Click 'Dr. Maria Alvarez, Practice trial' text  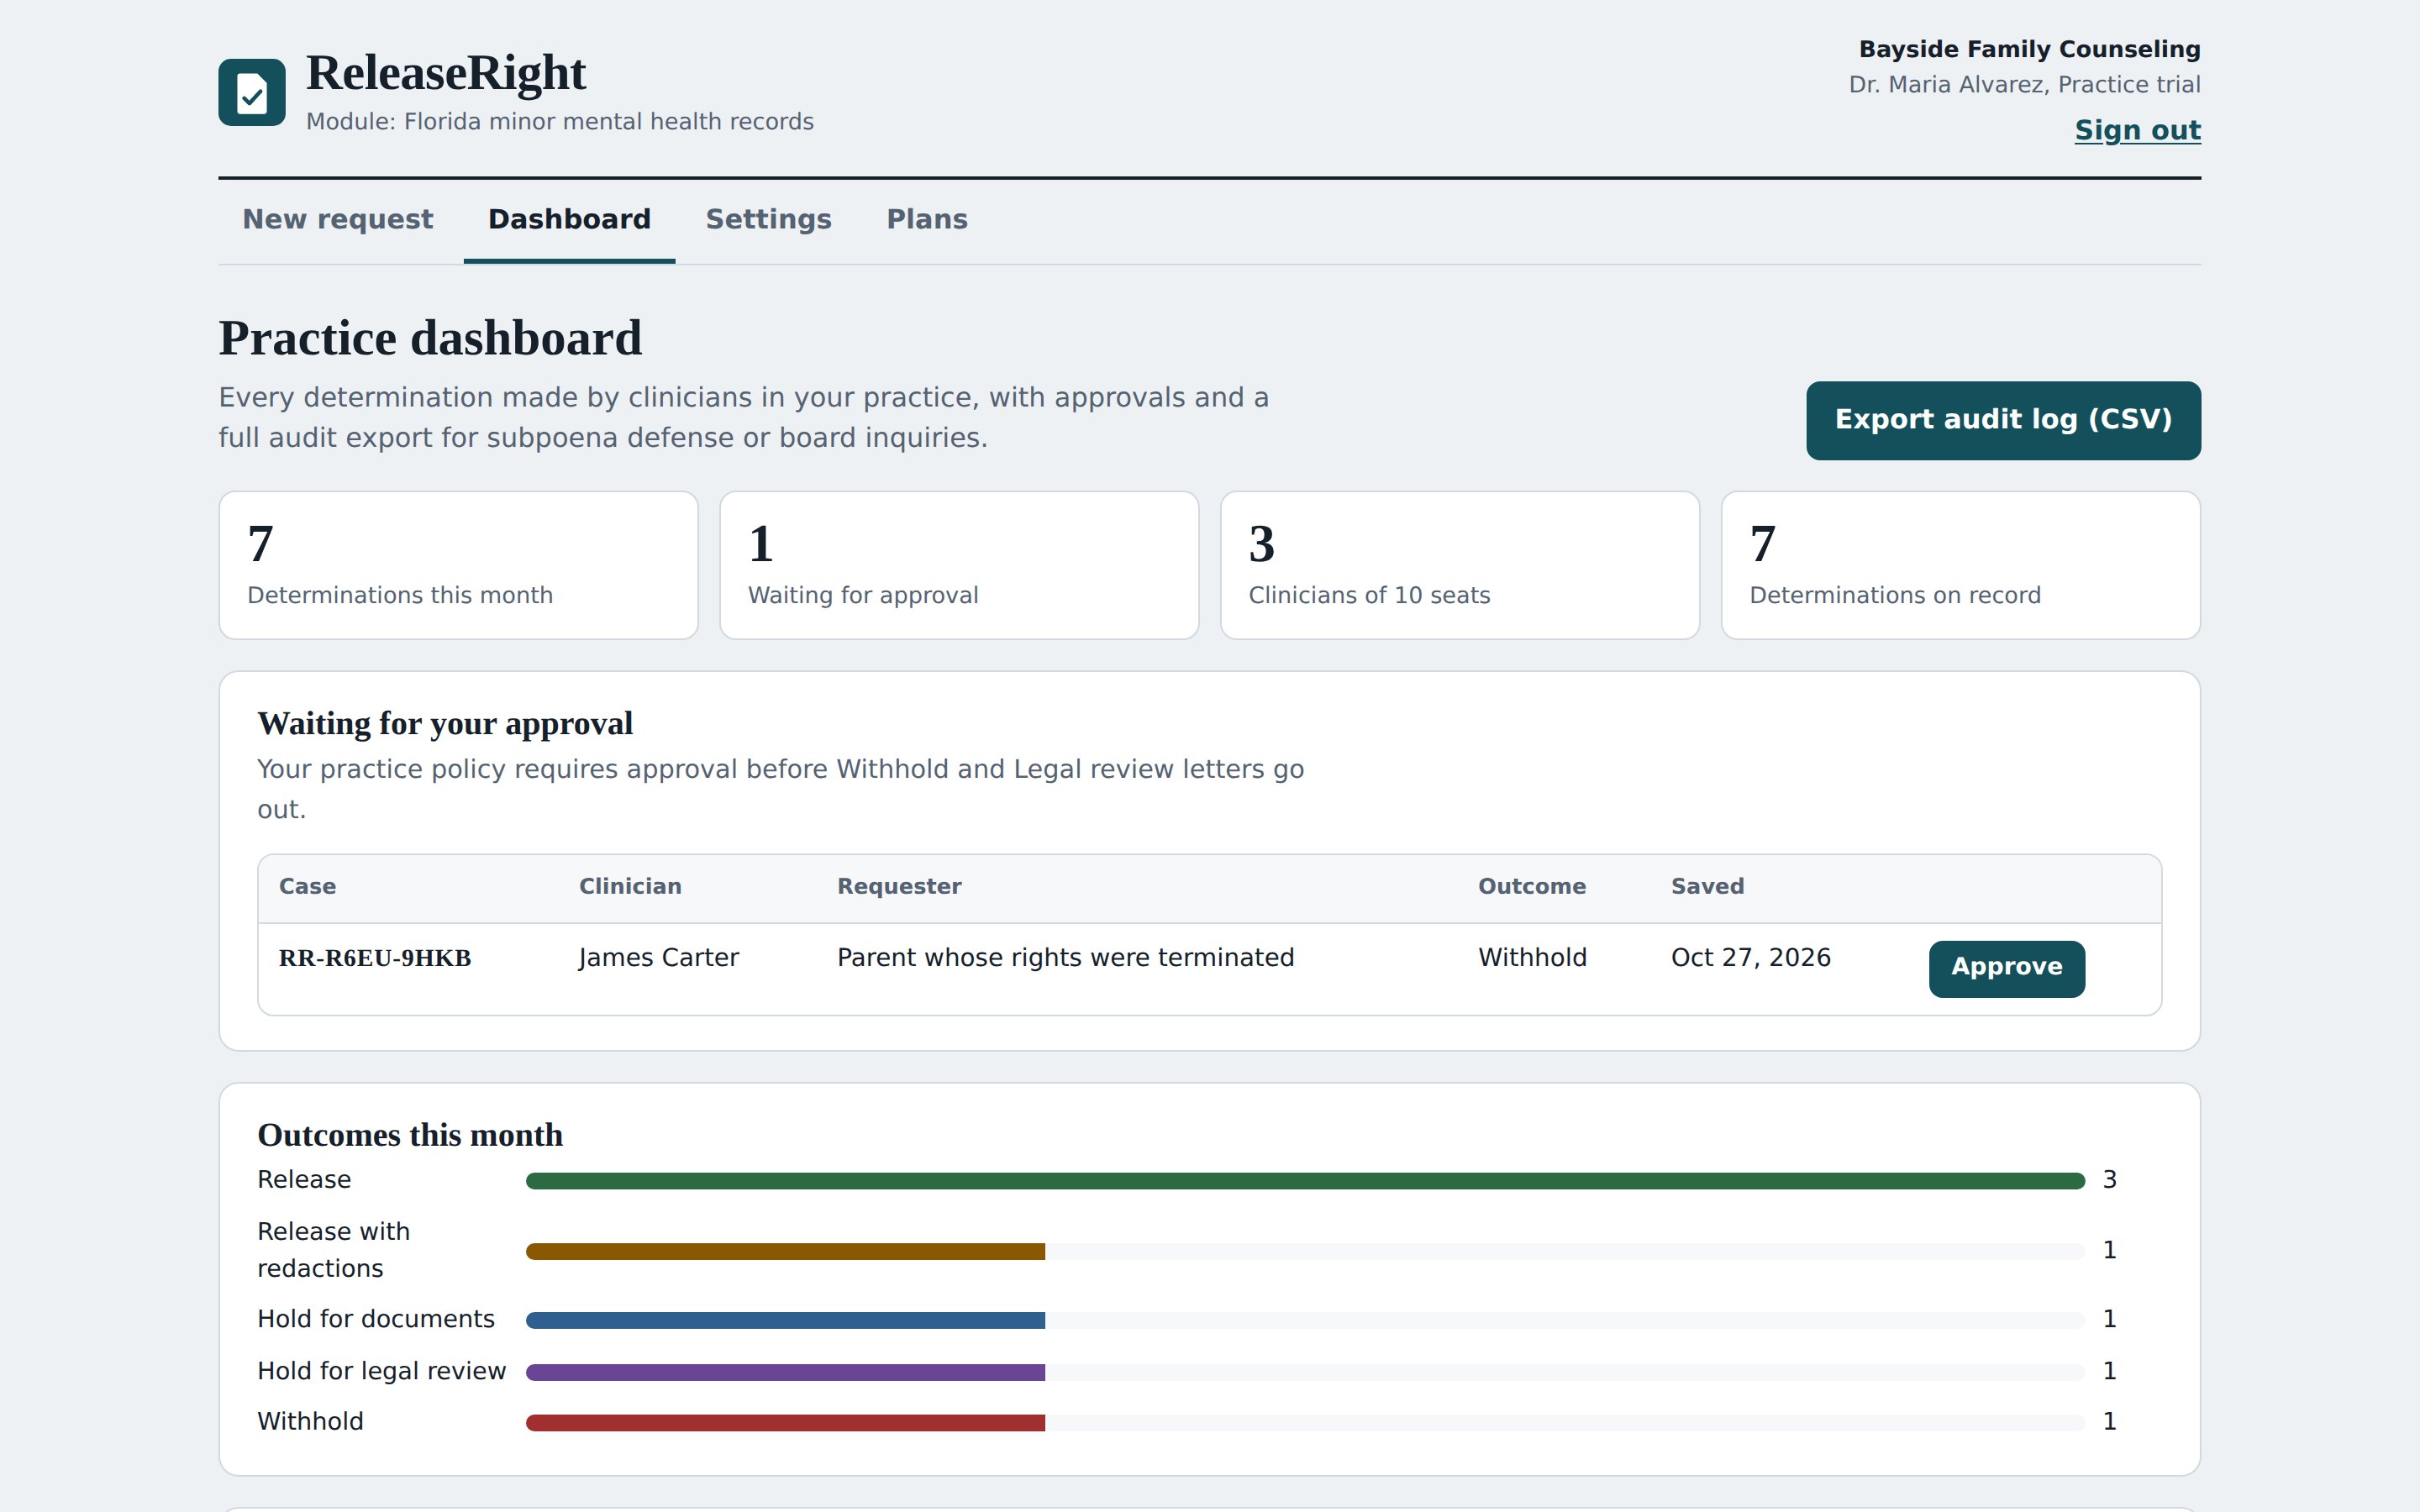tap(2024, 85)
